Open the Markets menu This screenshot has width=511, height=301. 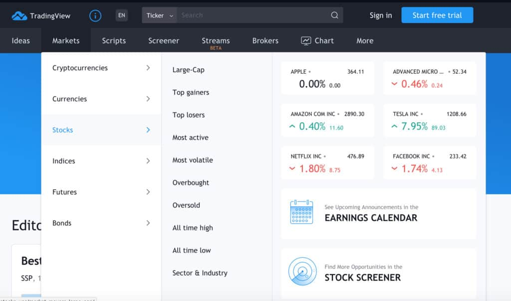(x=66, y=41)
